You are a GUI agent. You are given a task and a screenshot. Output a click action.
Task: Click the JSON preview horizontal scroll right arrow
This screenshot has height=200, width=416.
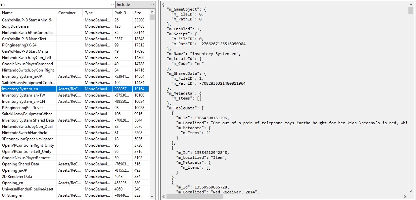pos(405,197)
